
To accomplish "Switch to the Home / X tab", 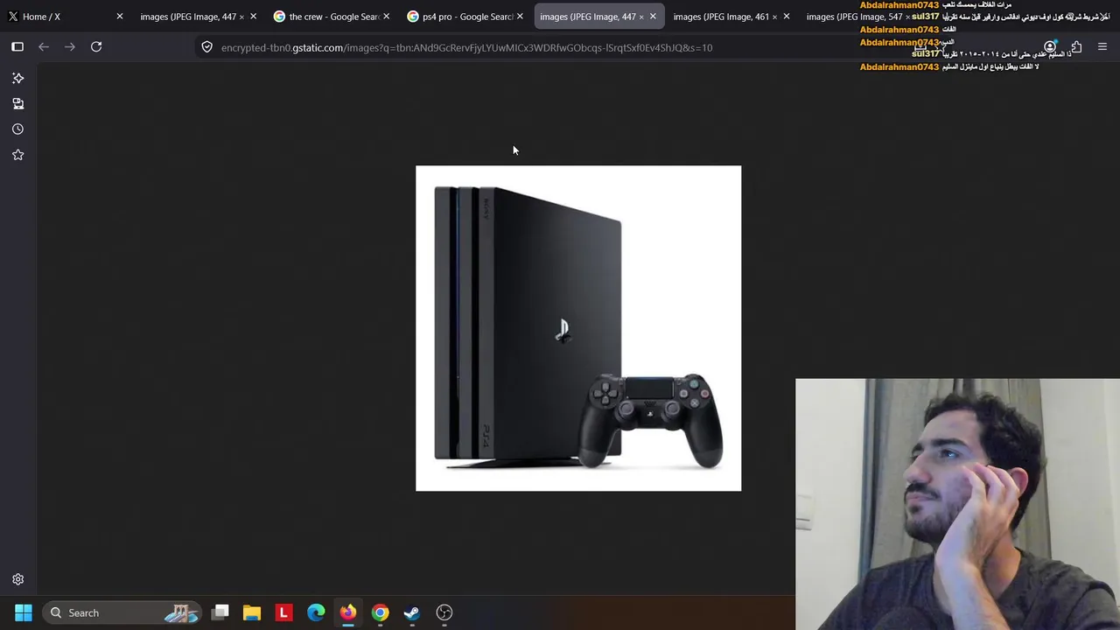I will [66, 17].
